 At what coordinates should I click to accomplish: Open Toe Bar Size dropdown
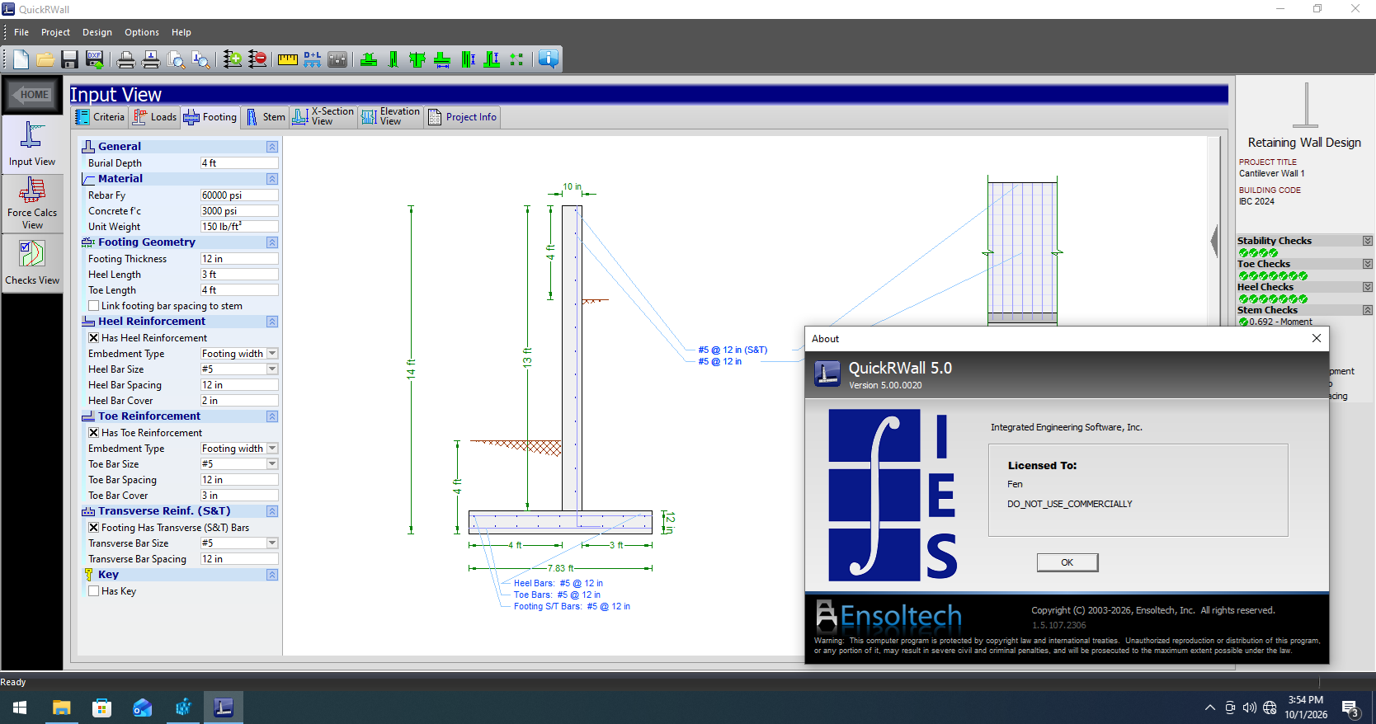(x=272, y=464)
